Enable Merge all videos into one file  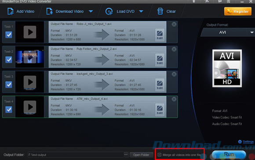tap(160, 155)
